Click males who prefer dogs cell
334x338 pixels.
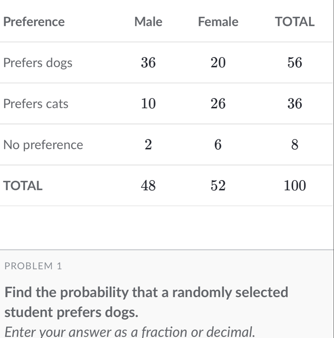click(148, 63)
